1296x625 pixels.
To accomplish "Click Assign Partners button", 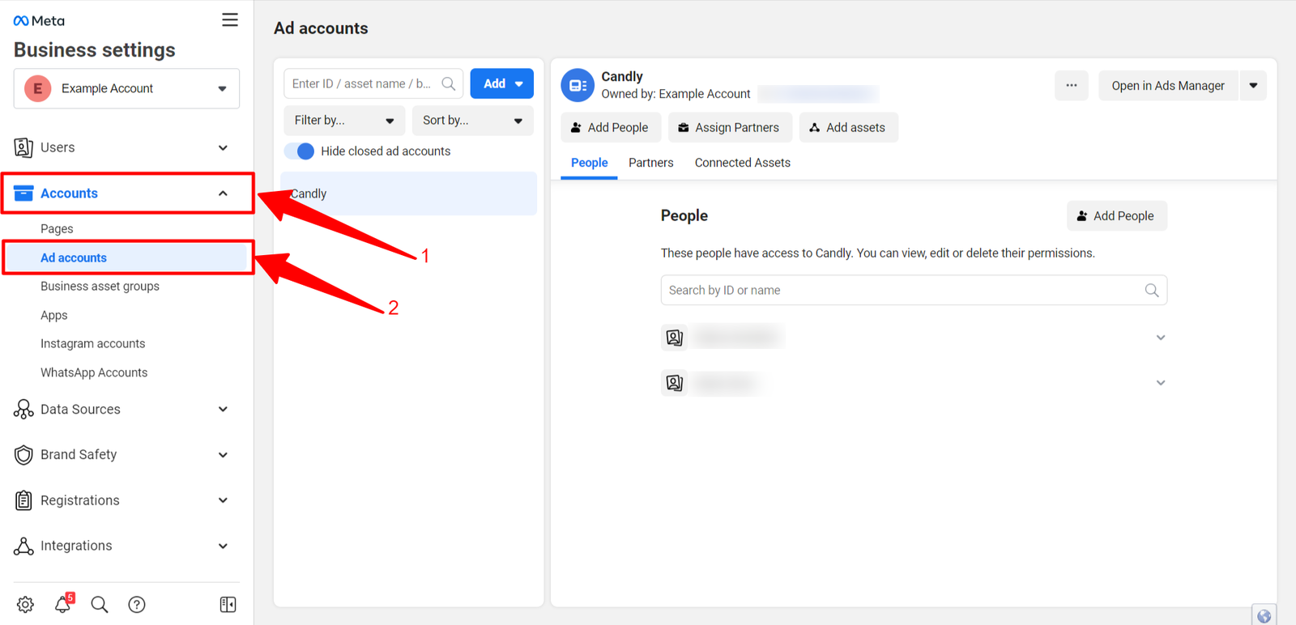I will click(730, 127).
